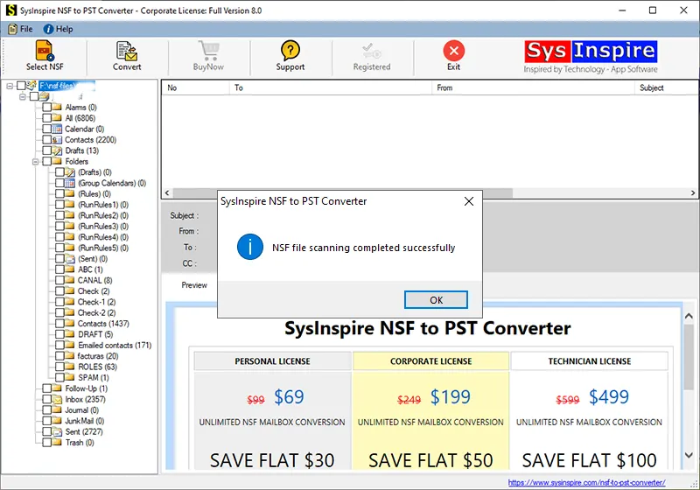Click the Inbox (2357) folder icon

(57, 399)
